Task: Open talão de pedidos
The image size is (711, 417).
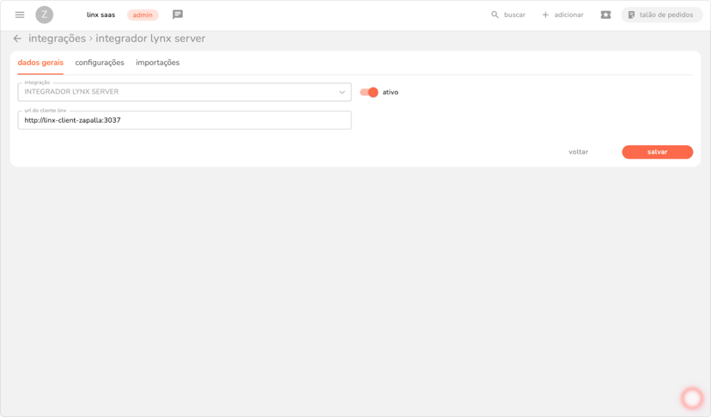Action: point(661,15)
